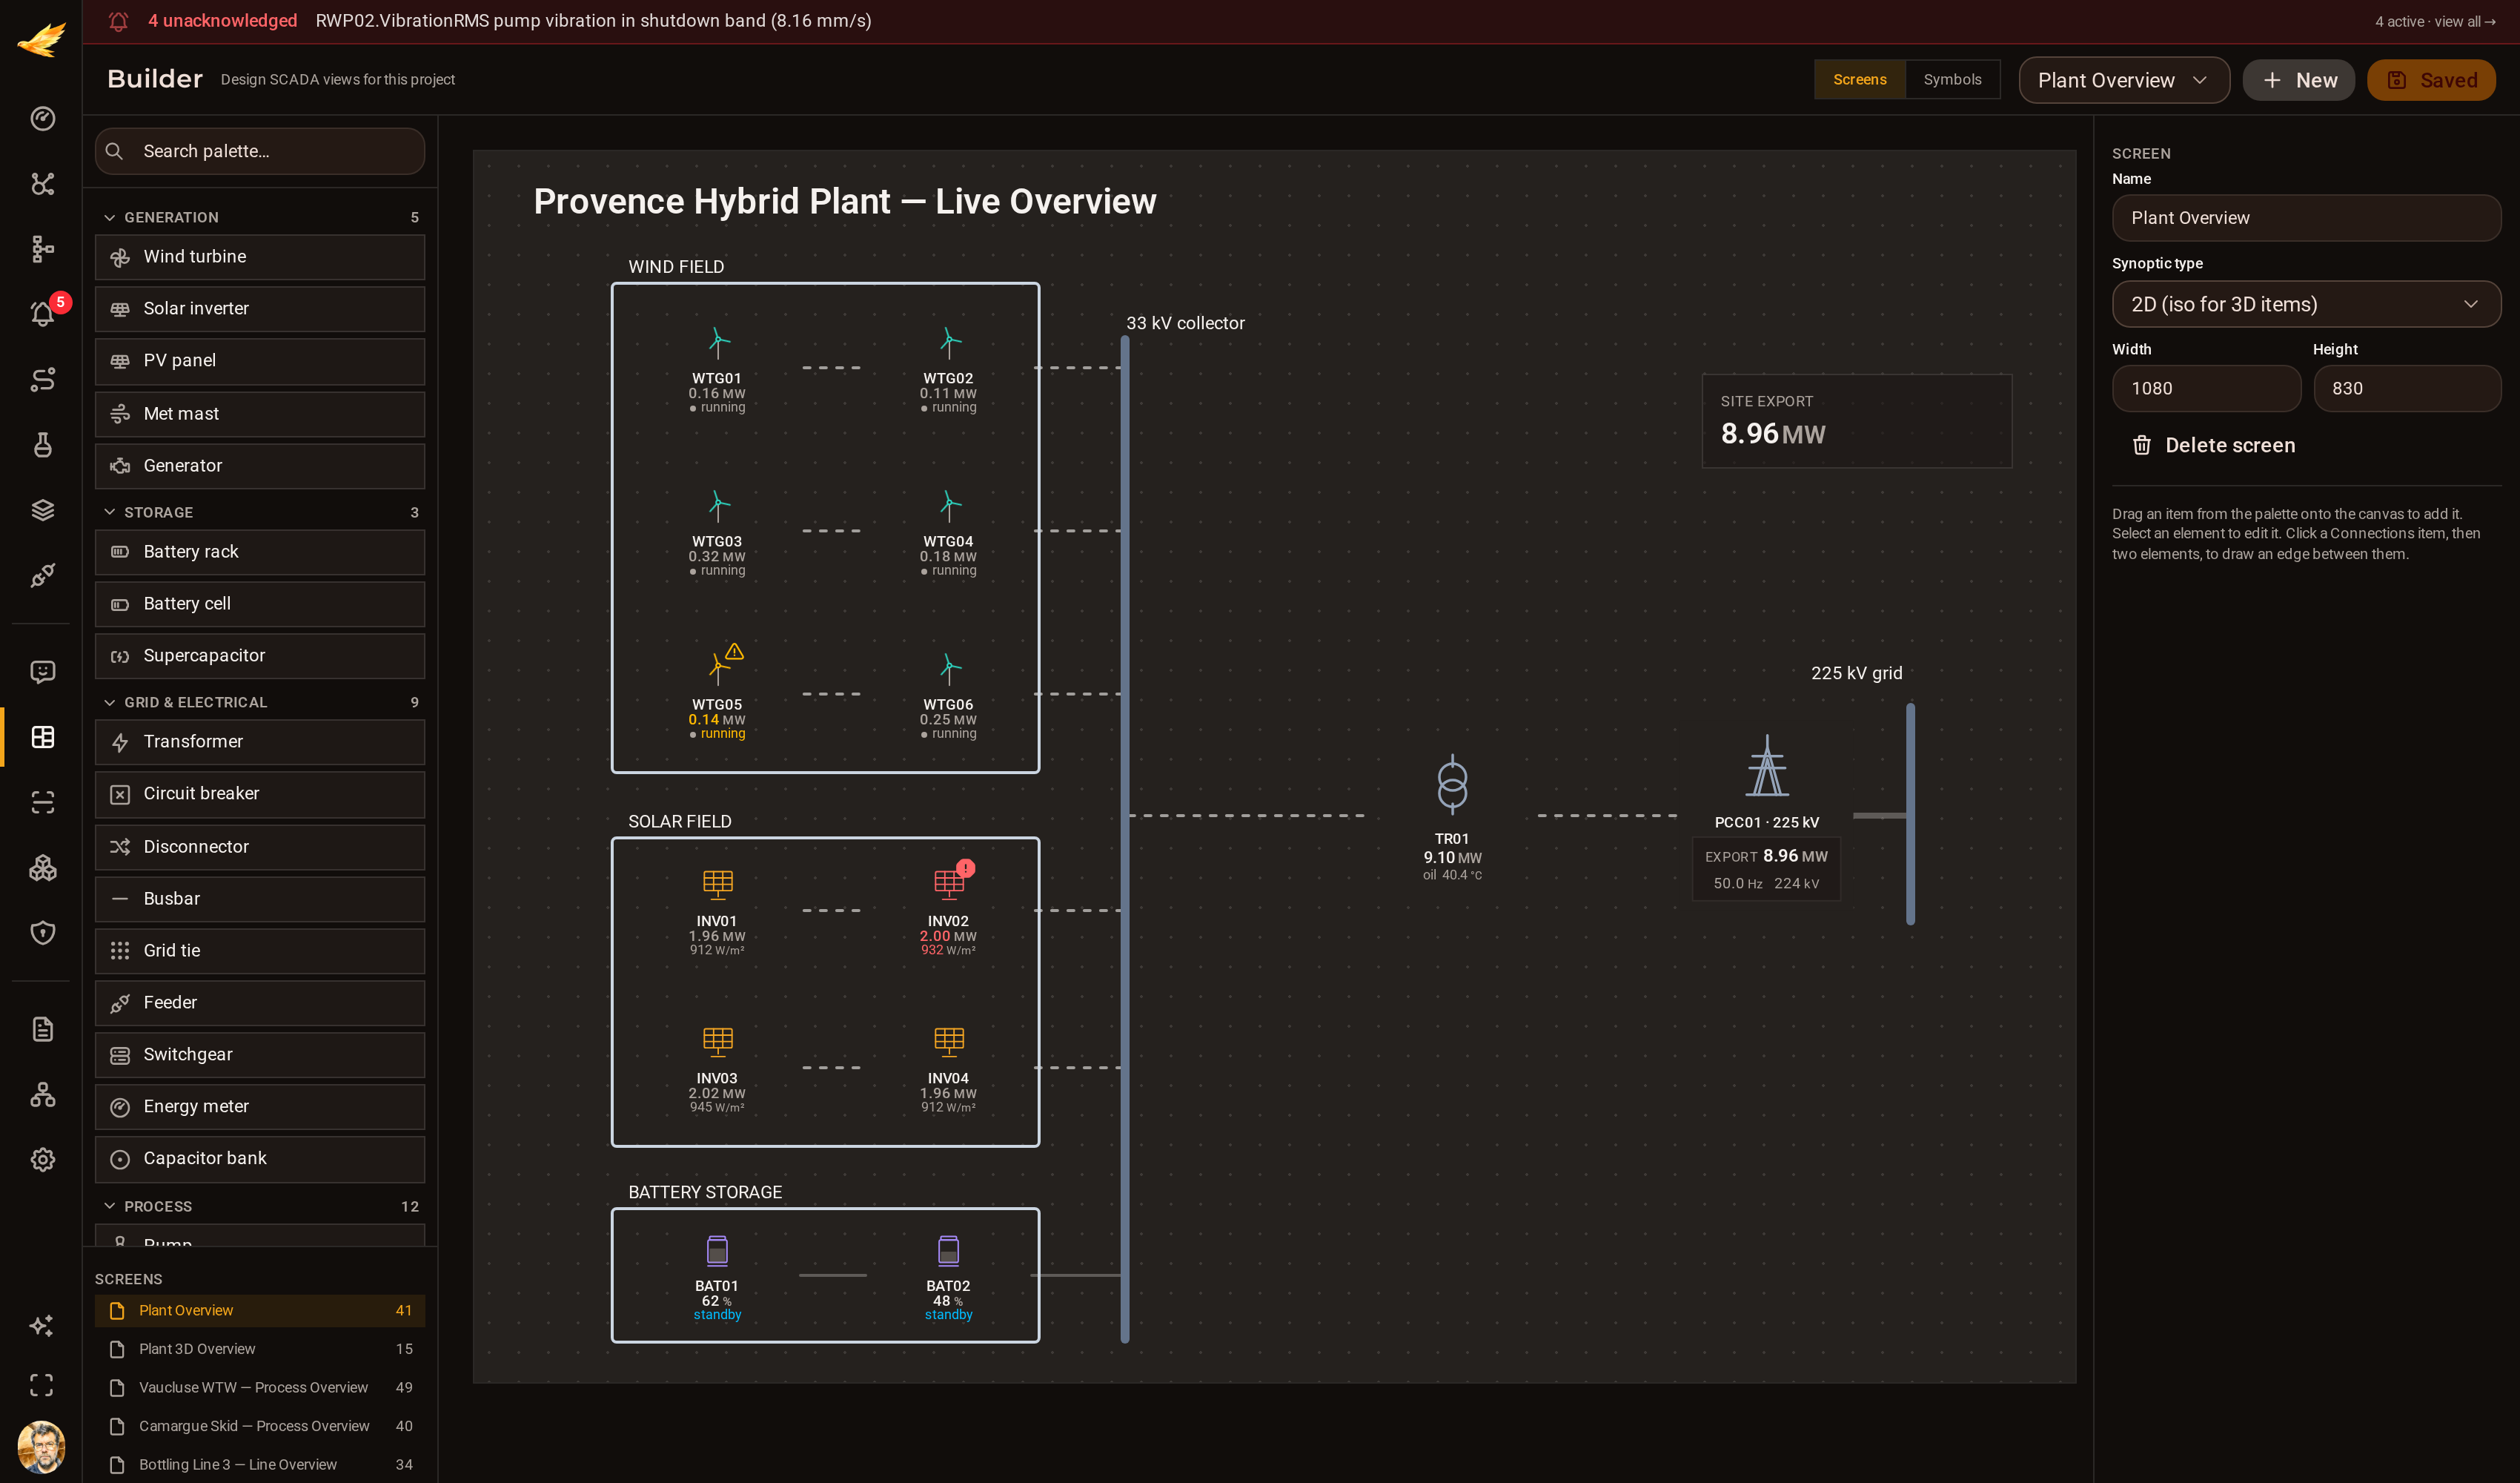The width and height of the screenshot is (2520, 1483).
Task: Open the document report icon in sidebar
Action: [43, 1028]
